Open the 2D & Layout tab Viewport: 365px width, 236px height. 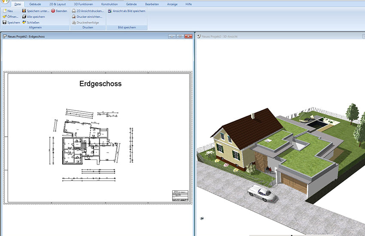coord(58,4)
